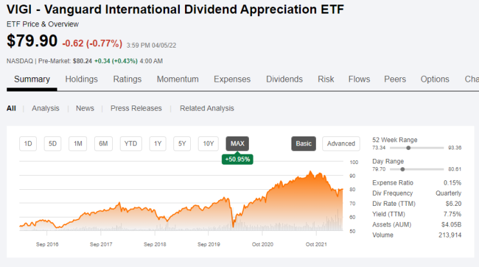The image size is (479, 267).
Task: Set chart range to 1Y
Action: pyautogui.click(x=158, y=143)
